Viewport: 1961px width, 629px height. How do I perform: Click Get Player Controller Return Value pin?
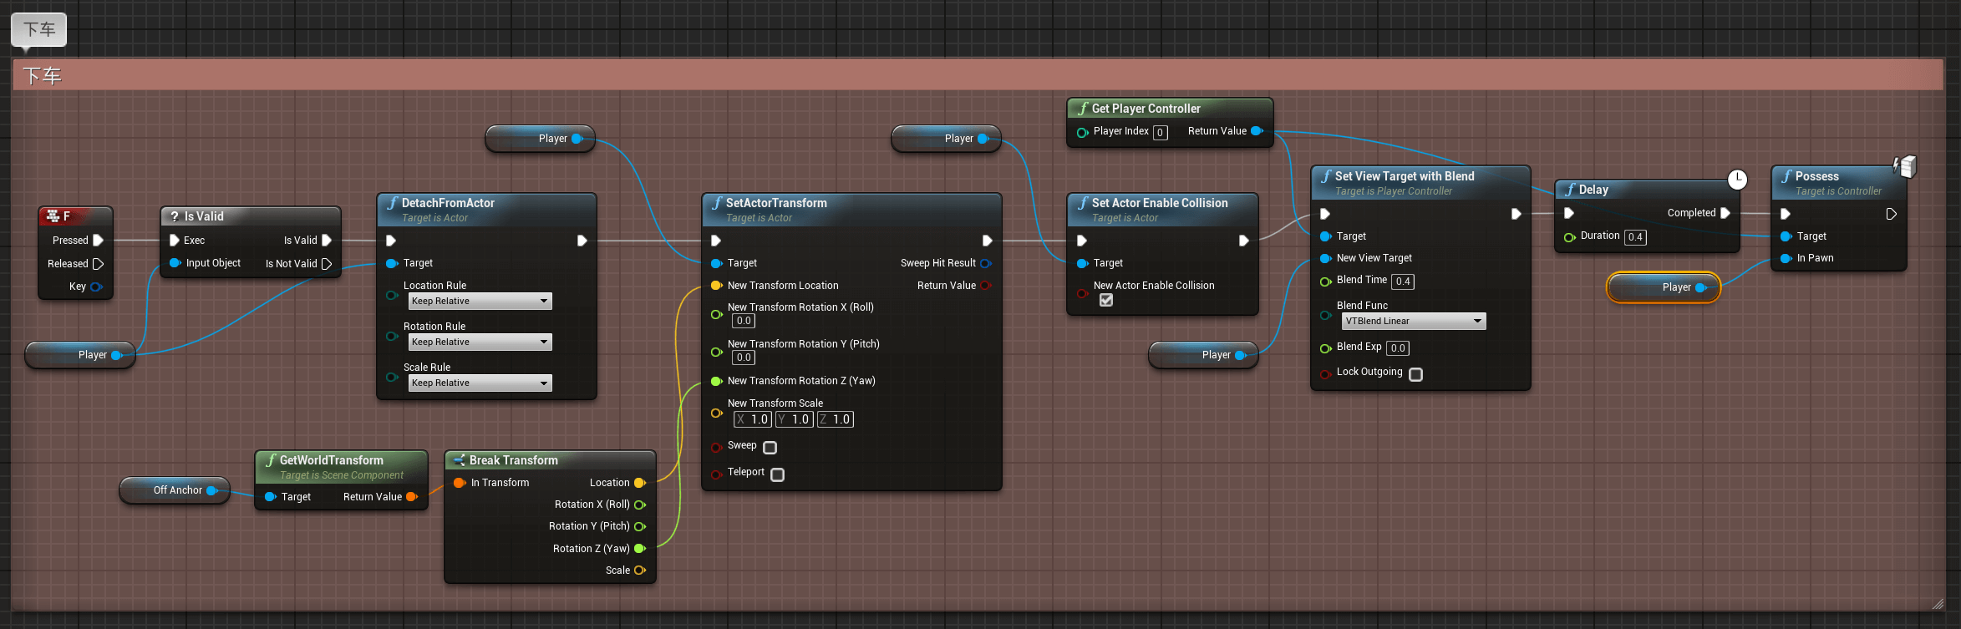(x=1257, y=131)
